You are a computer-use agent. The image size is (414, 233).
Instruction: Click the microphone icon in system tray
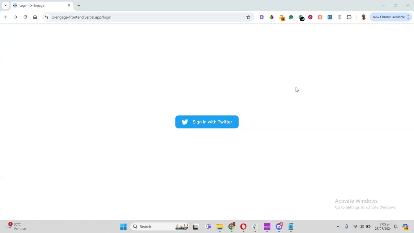pos(347,227)
